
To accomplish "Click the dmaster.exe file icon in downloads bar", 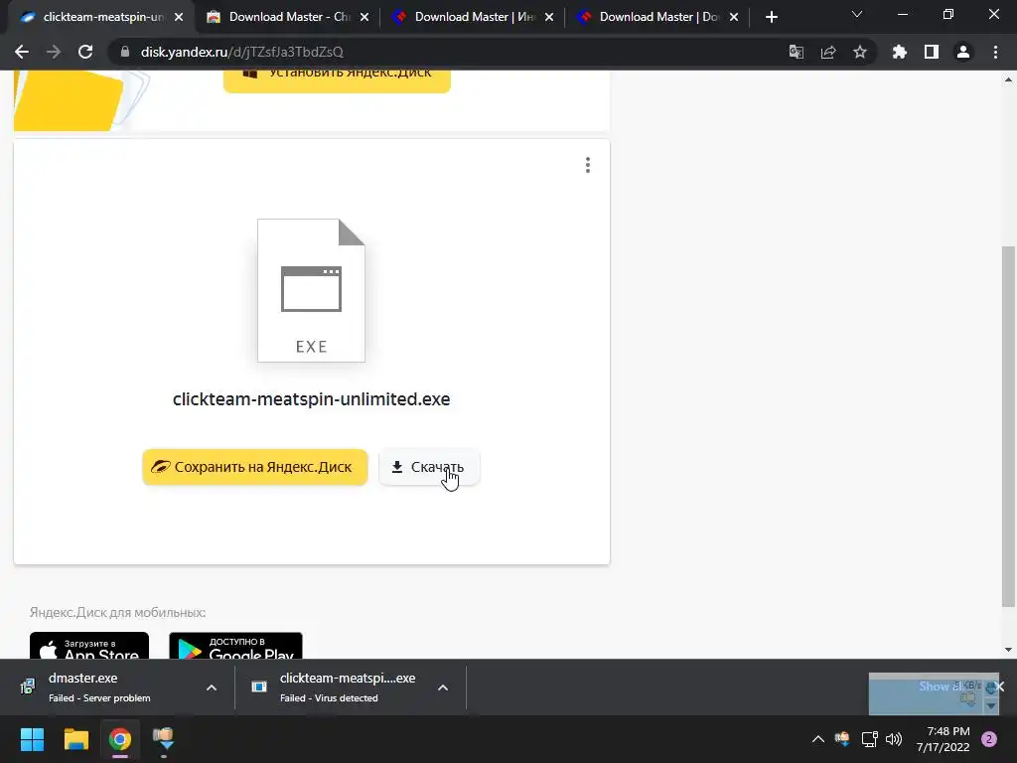I will coord(27,687).
